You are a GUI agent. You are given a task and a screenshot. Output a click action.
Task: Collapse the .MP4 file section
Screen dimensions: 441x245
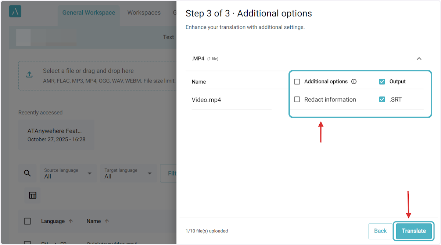tap(419, 58)
